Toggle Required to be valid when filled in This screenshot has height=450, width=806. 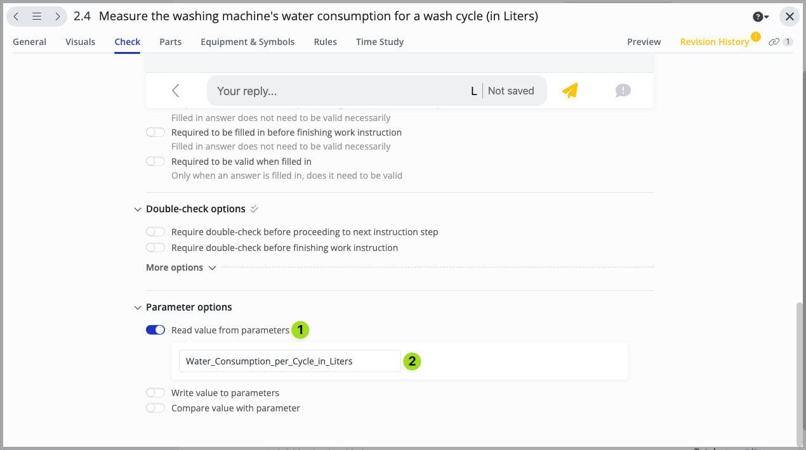(x=155, y=162)
